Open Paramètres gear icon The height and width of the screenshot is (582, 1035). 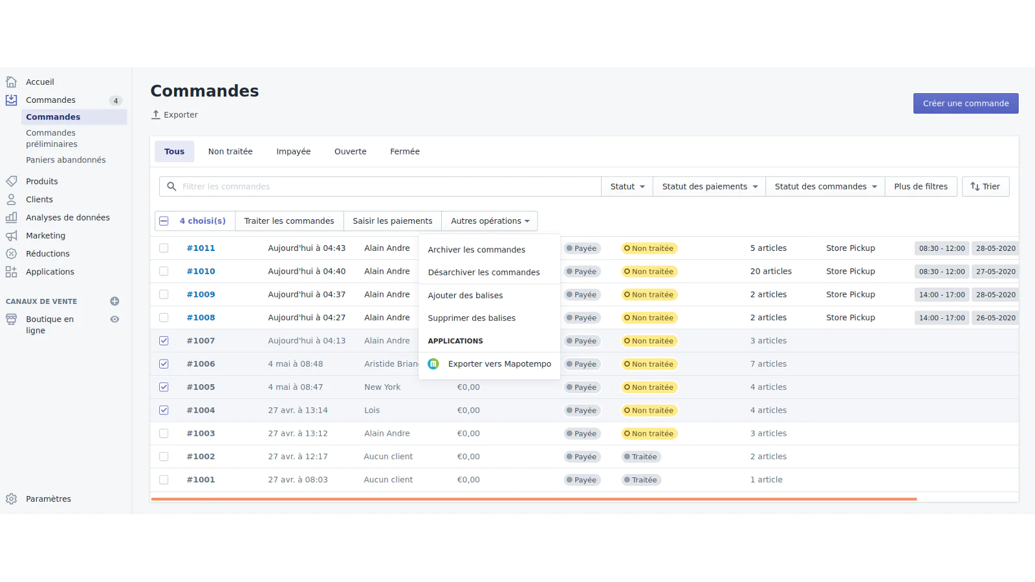pyautogui.click(x=11, y=499)
